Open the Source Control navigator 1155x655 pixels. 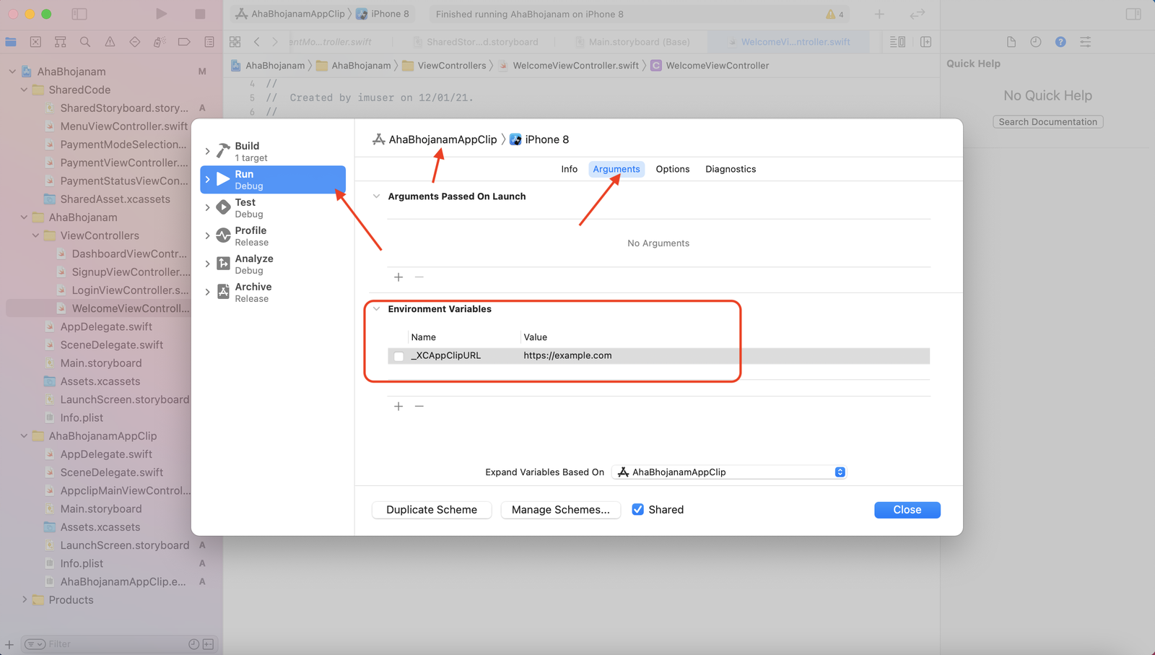tap(35, 42)
